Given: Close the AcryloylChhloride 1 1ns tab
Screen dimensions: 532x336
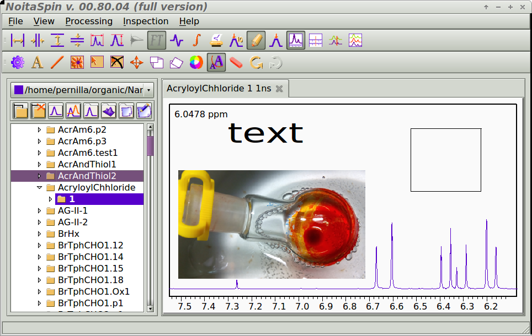Looking at the screenshot, I should click(279, 89).
